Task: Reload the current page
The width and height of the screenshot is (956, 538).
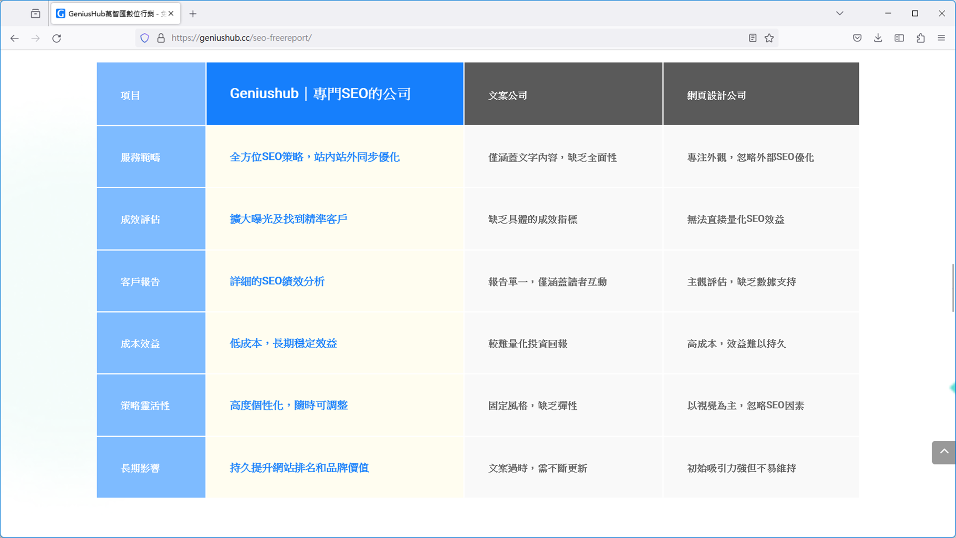Action: coord(57,38)
